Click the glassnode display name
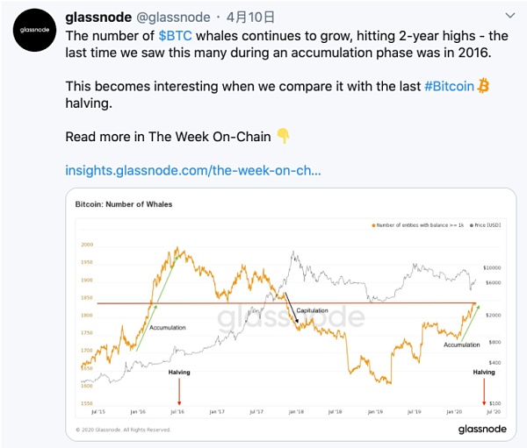Viewport: 527px width, 448px height. click(x=97, y=17)
